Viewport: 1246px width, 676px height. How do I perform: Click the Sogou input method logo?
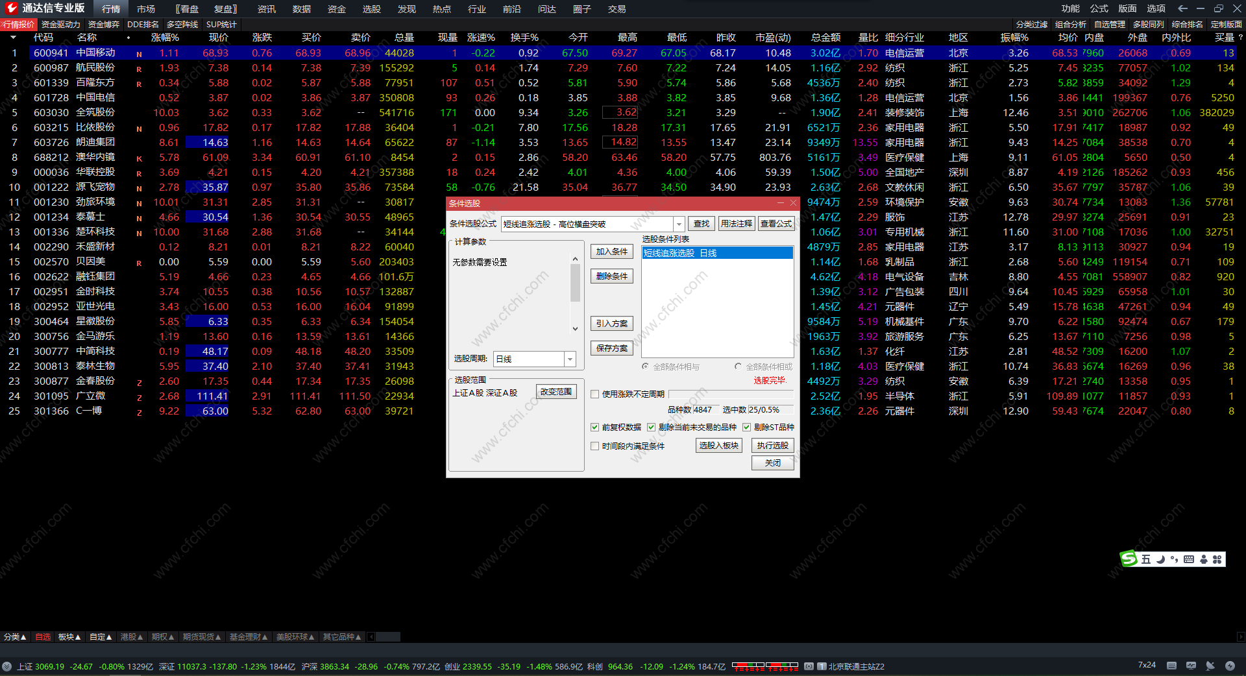[1129, 559]
